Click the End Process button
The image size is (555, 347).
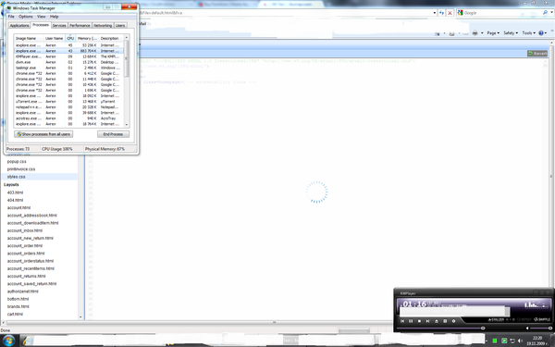113,134
